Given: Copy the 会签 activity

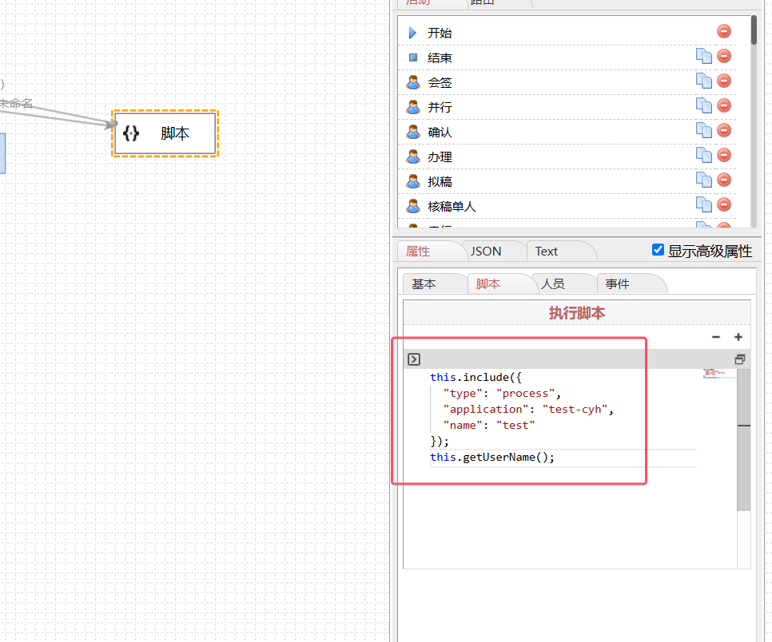Looking at the screenshot, I should tap(703, 81).
